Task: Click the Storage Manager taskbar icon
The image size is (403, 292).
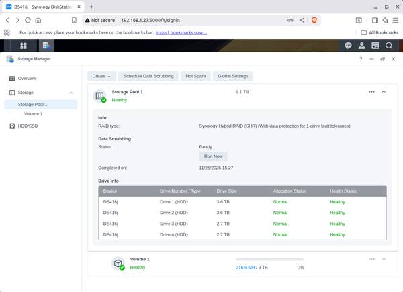Action: 47,46
